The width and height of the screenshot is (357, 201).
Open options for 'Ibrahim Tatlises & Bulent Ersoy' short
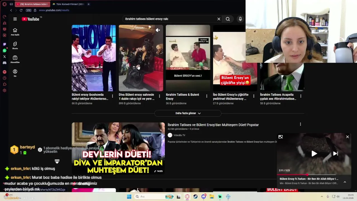pos(207,96)
